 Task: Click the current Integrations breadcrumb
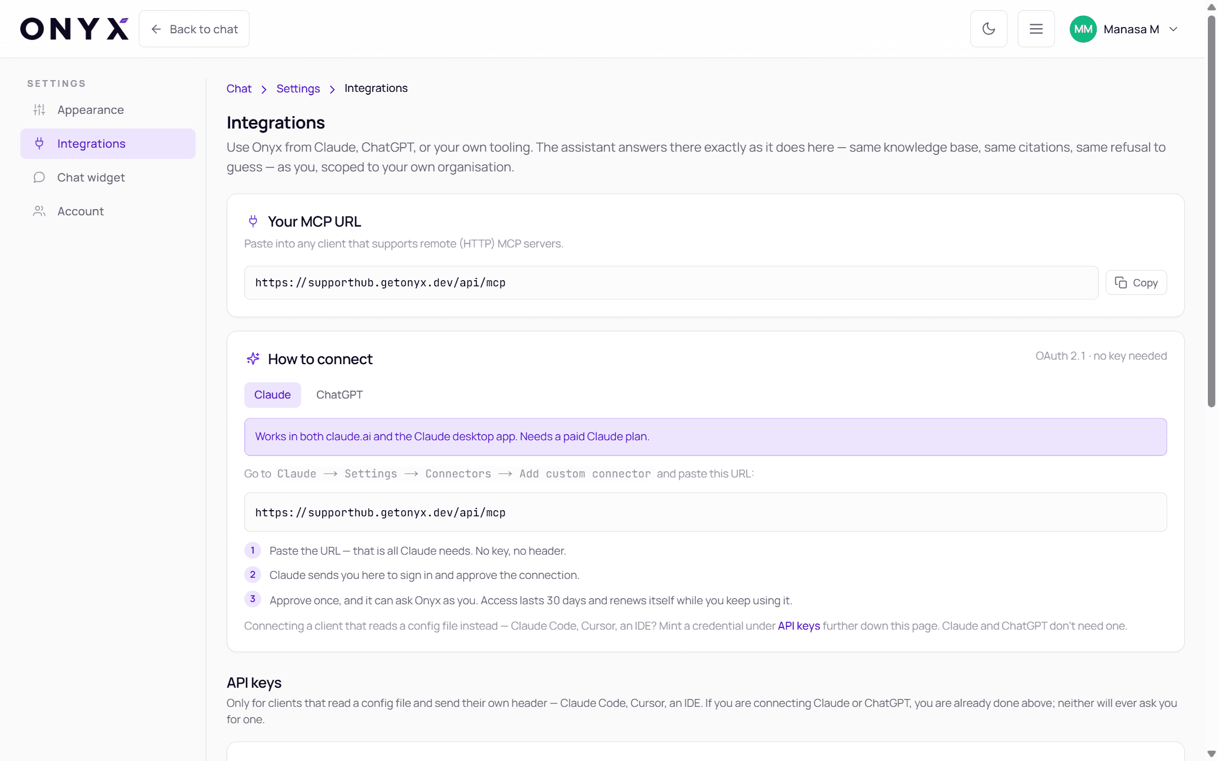(x=376, y=89)
